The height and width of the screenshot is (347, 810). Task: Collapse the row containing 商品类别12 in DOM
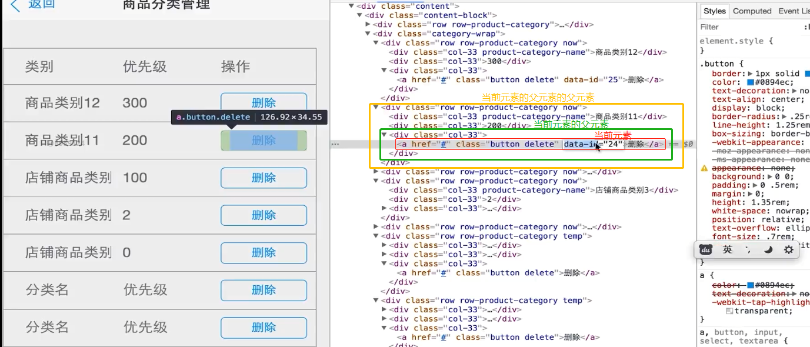(x=376, y=43)
